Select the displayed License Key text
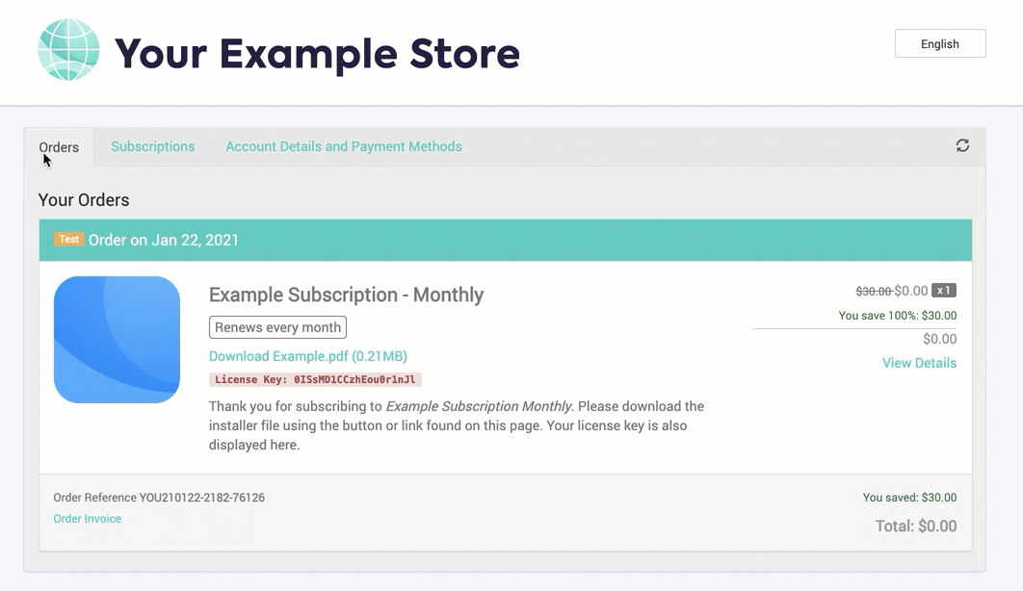 click(x=317, y=379)
